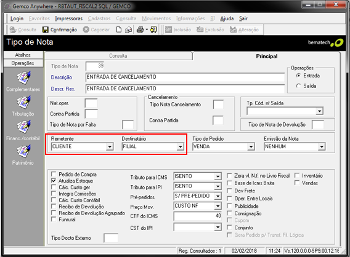The height and width of the screenshot is (257, 350).
Task: Enable Cálc. Custo ger checkbox
Action: pyautogui.click(x=54, y=187)
